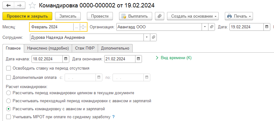The image size is (274, 121).
Task: Select Рассчитать период командировки целиком option
Action: (x=8, y=93)
